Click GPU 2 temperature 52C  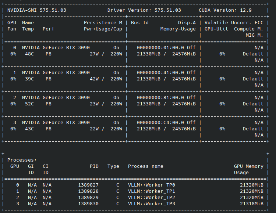tap(29, 104)
